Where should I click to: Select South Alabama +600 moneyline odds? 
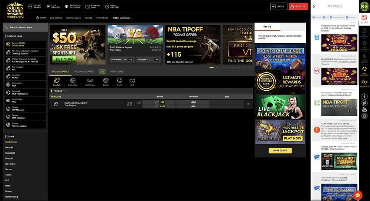click(x=193, y=102)
